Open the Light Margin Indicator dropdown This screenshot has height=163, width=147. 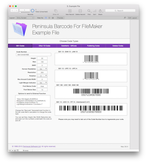point(42,83)
